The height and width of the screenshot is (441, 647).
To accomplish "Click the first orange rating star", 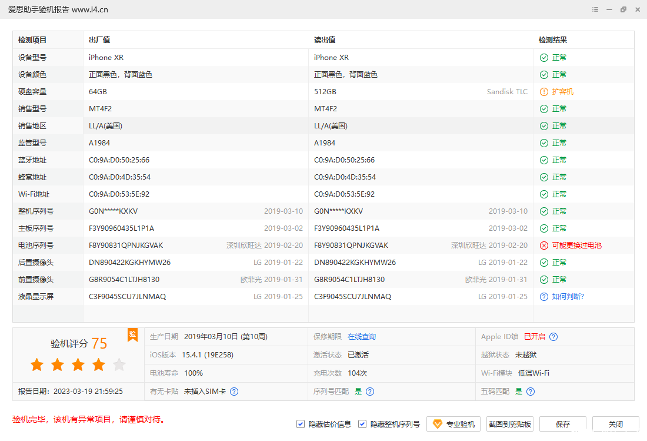I will [x=36, y=364].
